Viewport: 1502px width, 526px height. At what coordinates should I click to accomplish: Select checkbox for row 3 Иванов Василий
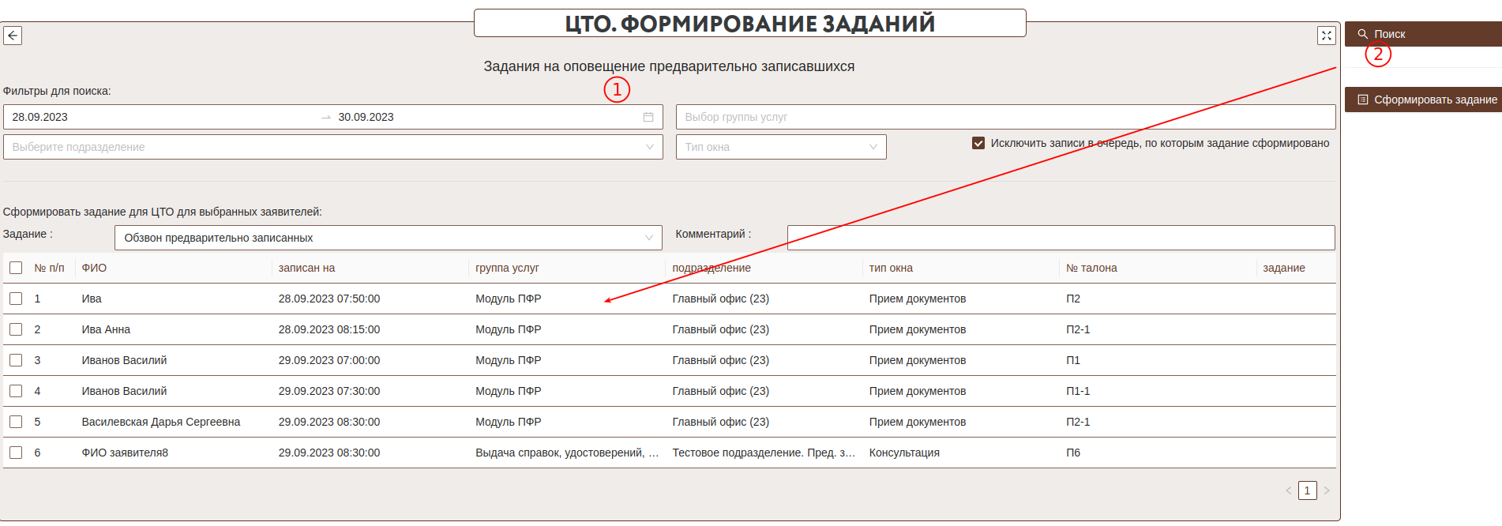(x=16, y=360)
